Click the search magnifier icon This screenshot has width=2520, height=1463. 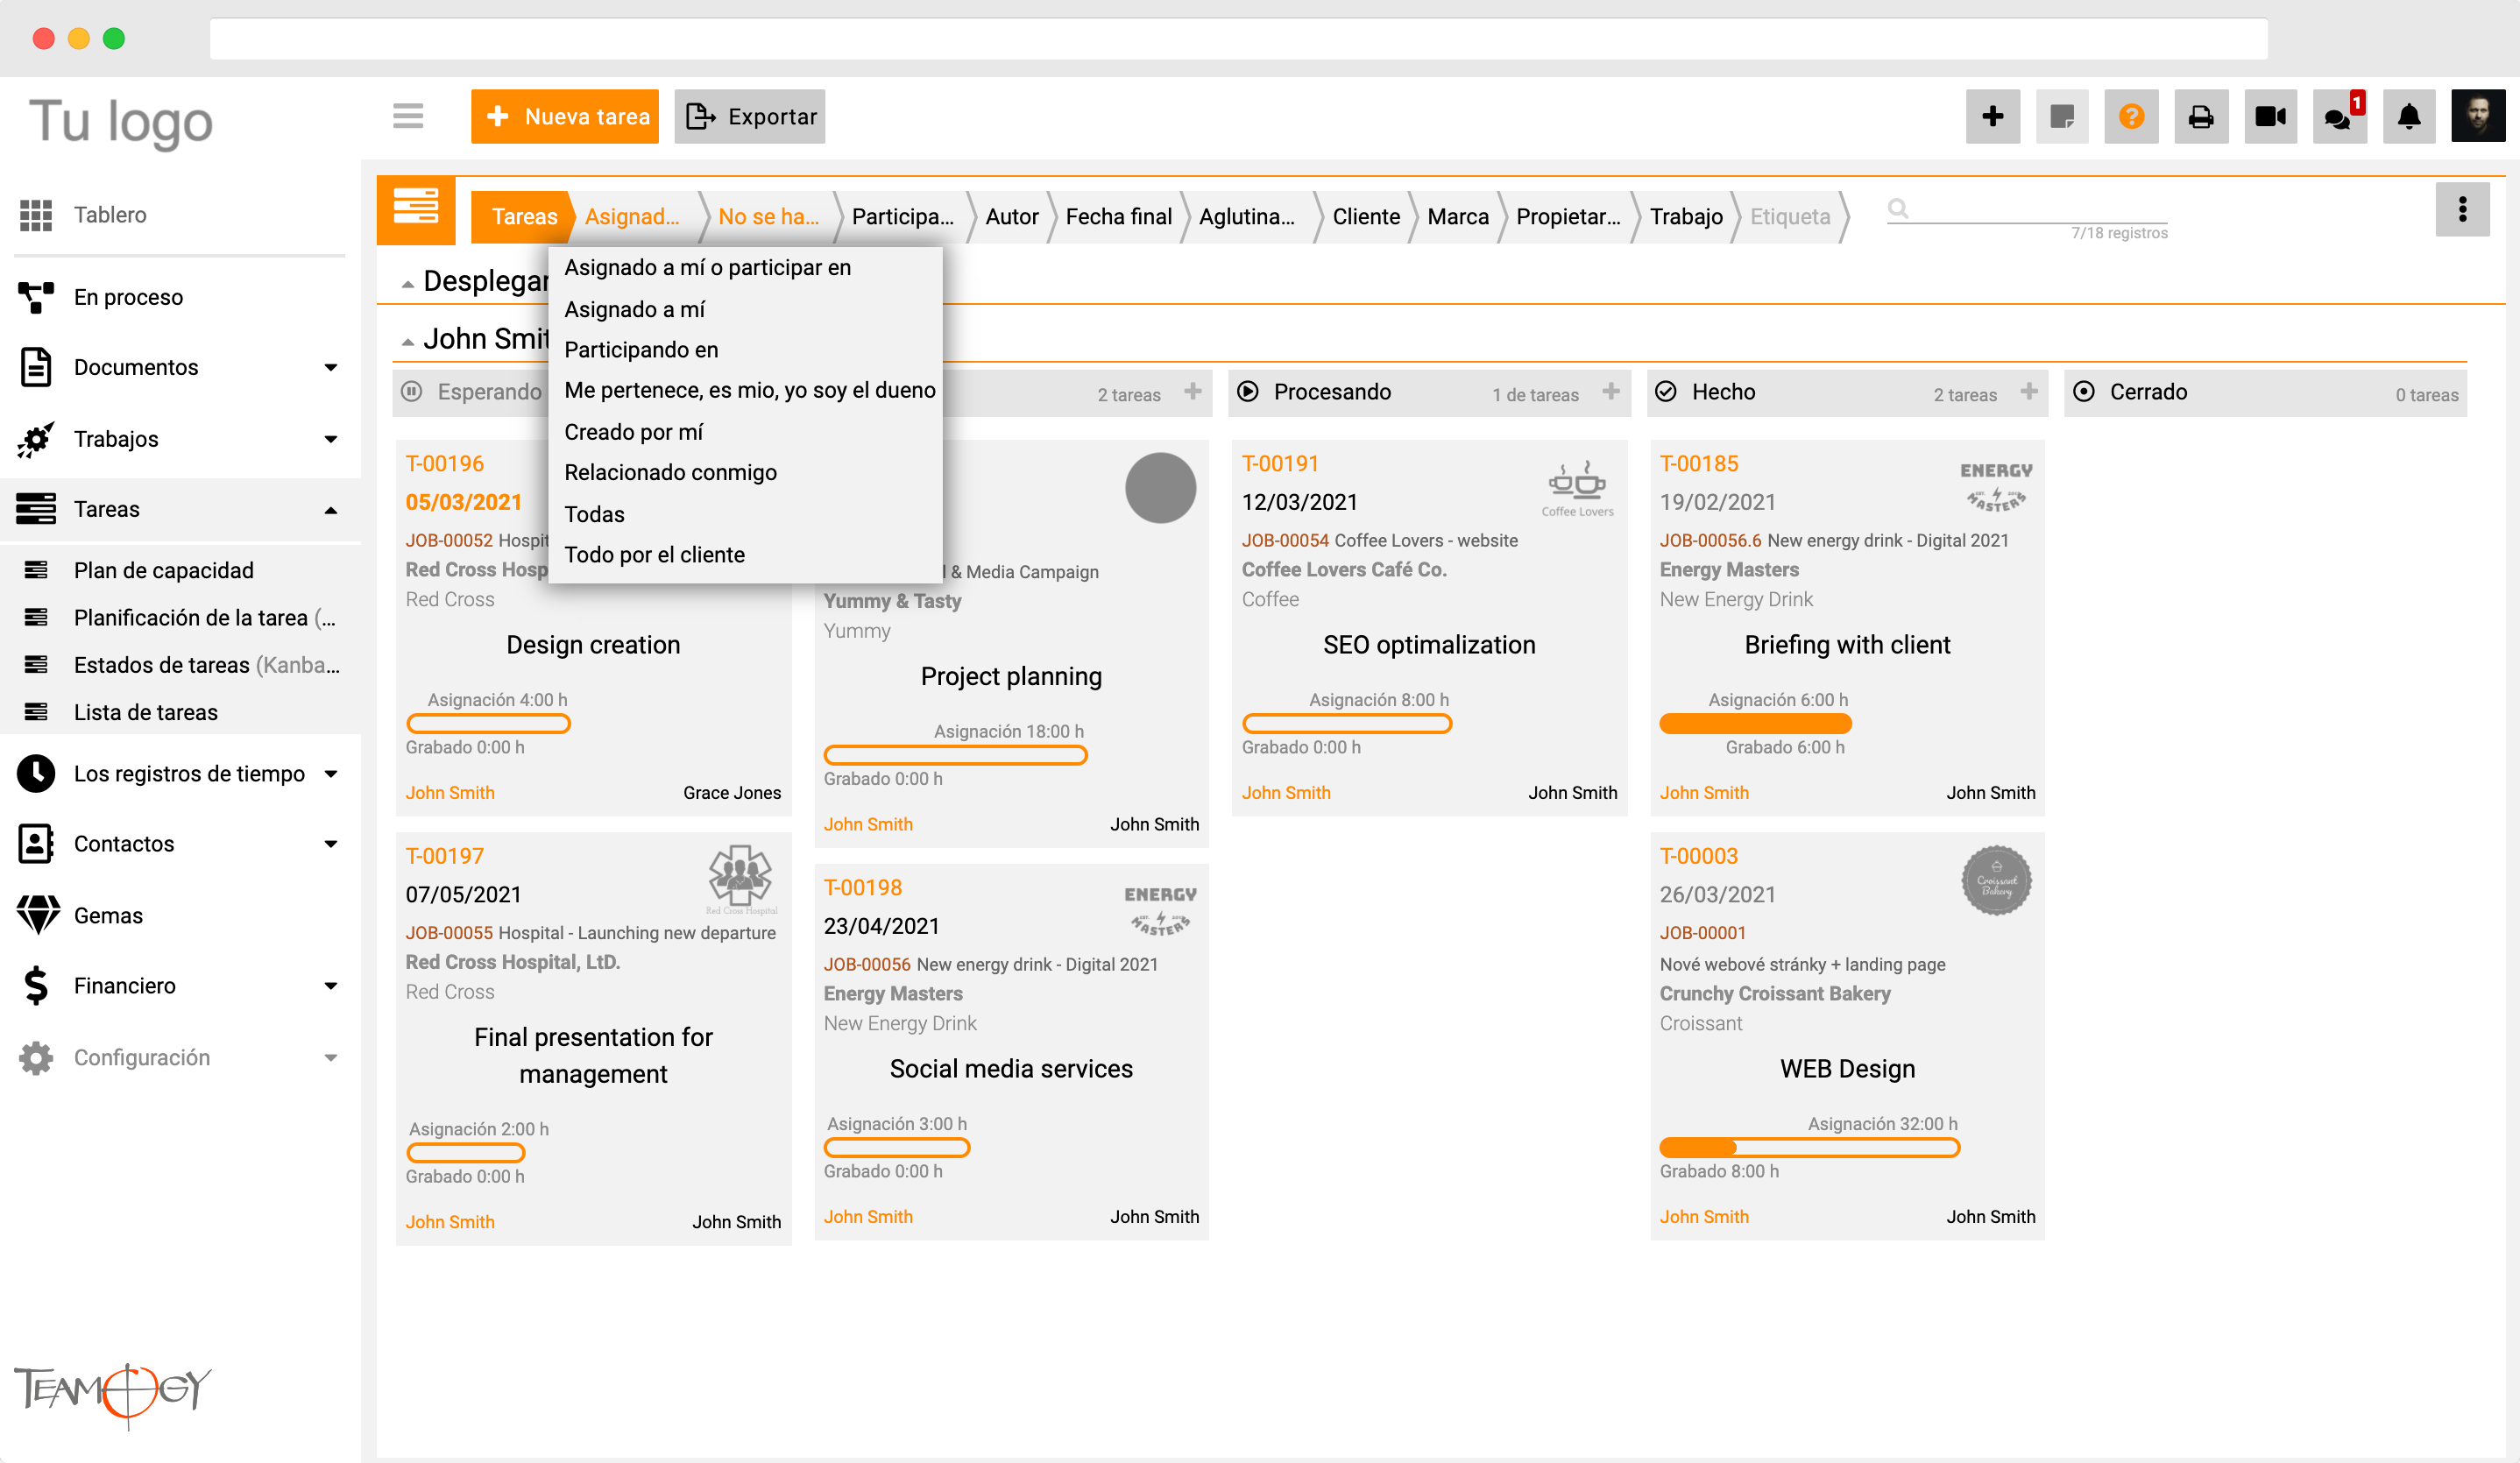(1897, 208)
